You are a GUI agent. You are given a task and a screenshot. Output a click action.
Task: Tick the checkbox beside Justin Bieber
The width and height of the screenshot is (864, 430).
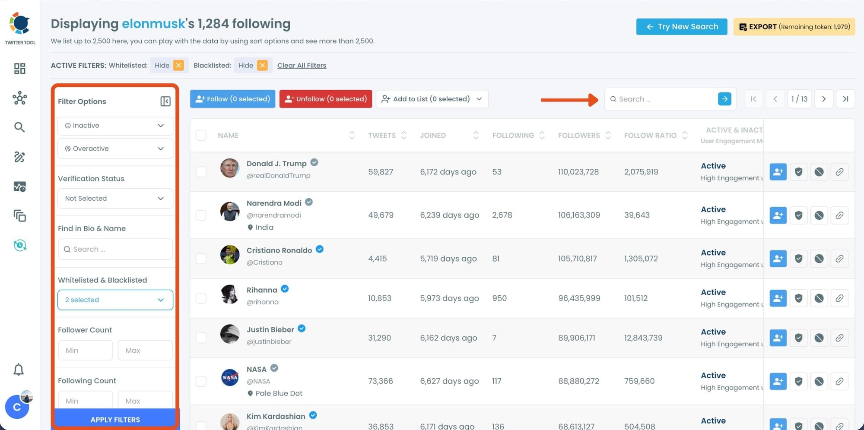[201, 338]
